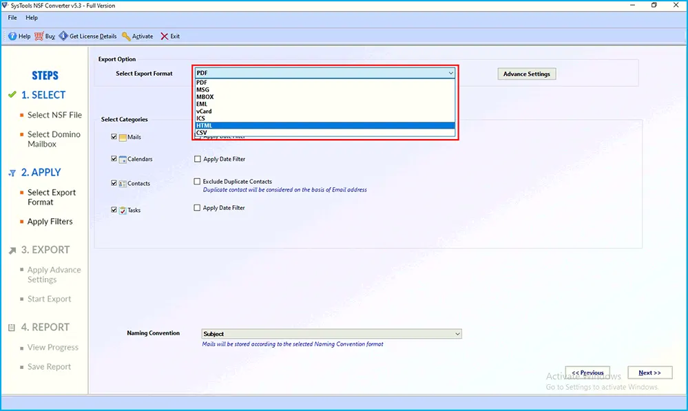
Task: Click the Contacts card icon
Action: (x=123, y=184)
